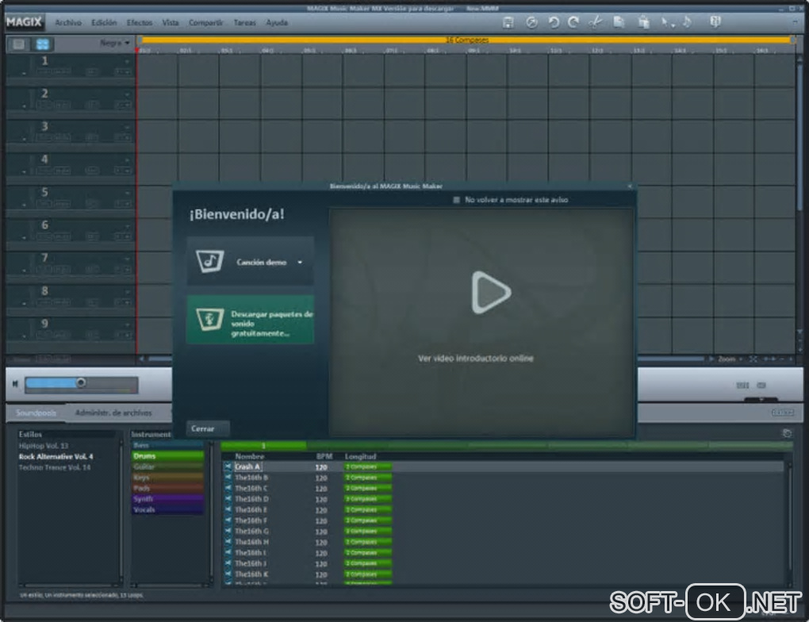
Task: Select Rock Alternative Vol. 4 style
Action: pos(56,457)
